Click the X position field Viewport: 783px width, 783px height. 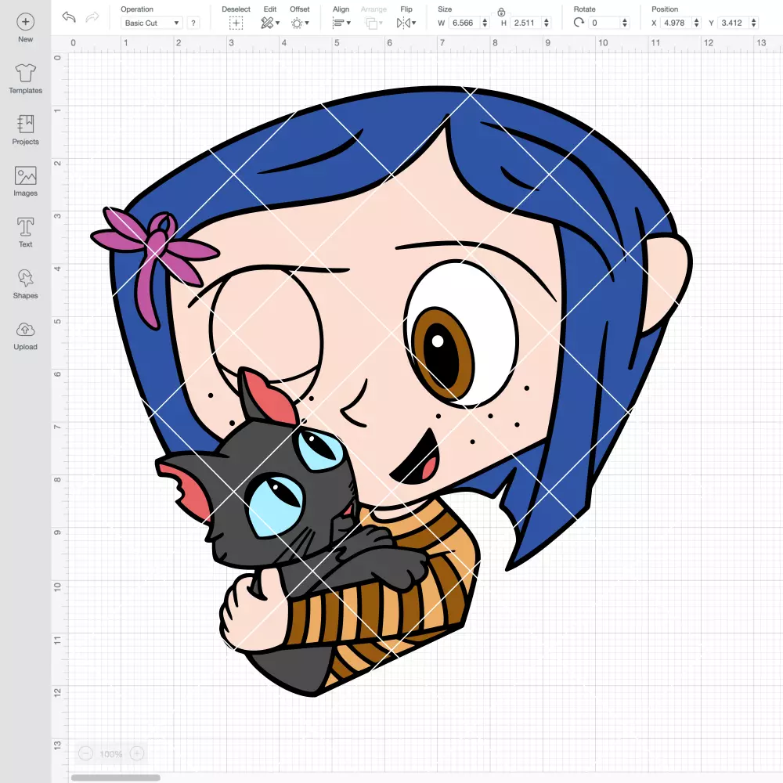coord(677,23)
